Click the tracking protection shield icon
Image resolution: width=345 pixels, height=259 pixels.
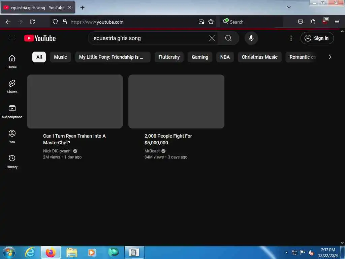55,22
